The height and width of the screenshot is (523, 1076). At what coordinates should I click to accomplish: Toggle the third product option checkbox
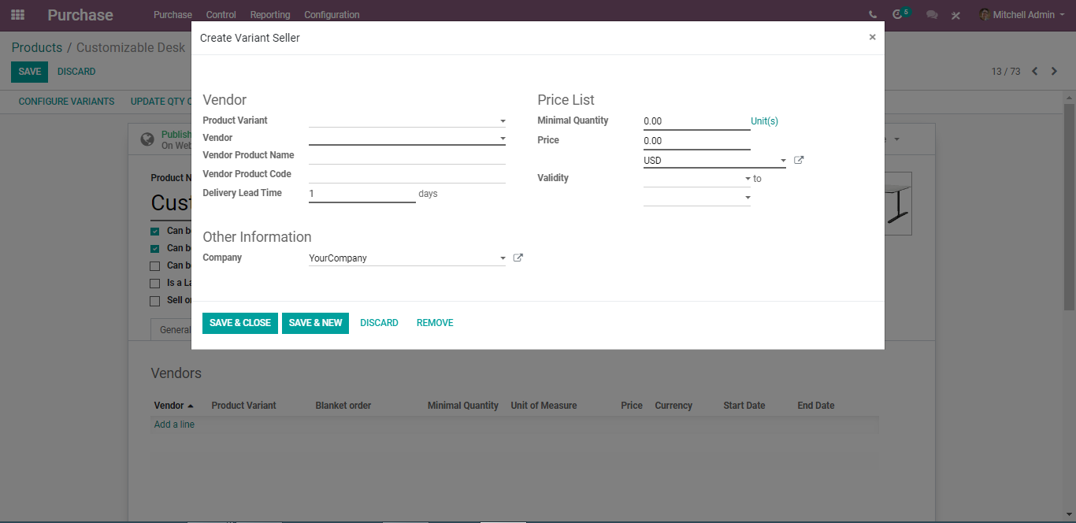pyautogui.click(x=155, y=266)
